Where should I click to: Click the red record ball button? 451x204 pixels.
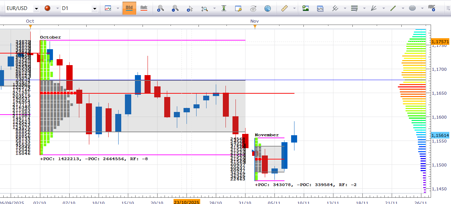point(47,8)
